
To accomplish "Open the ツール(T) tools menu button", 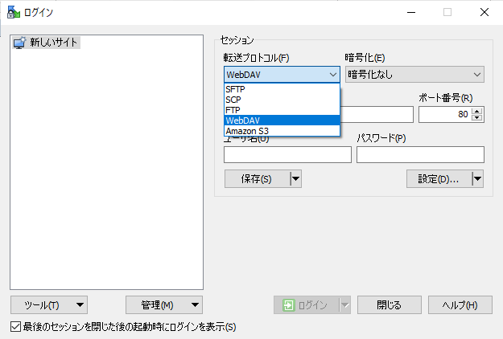I will coord(49,305).
